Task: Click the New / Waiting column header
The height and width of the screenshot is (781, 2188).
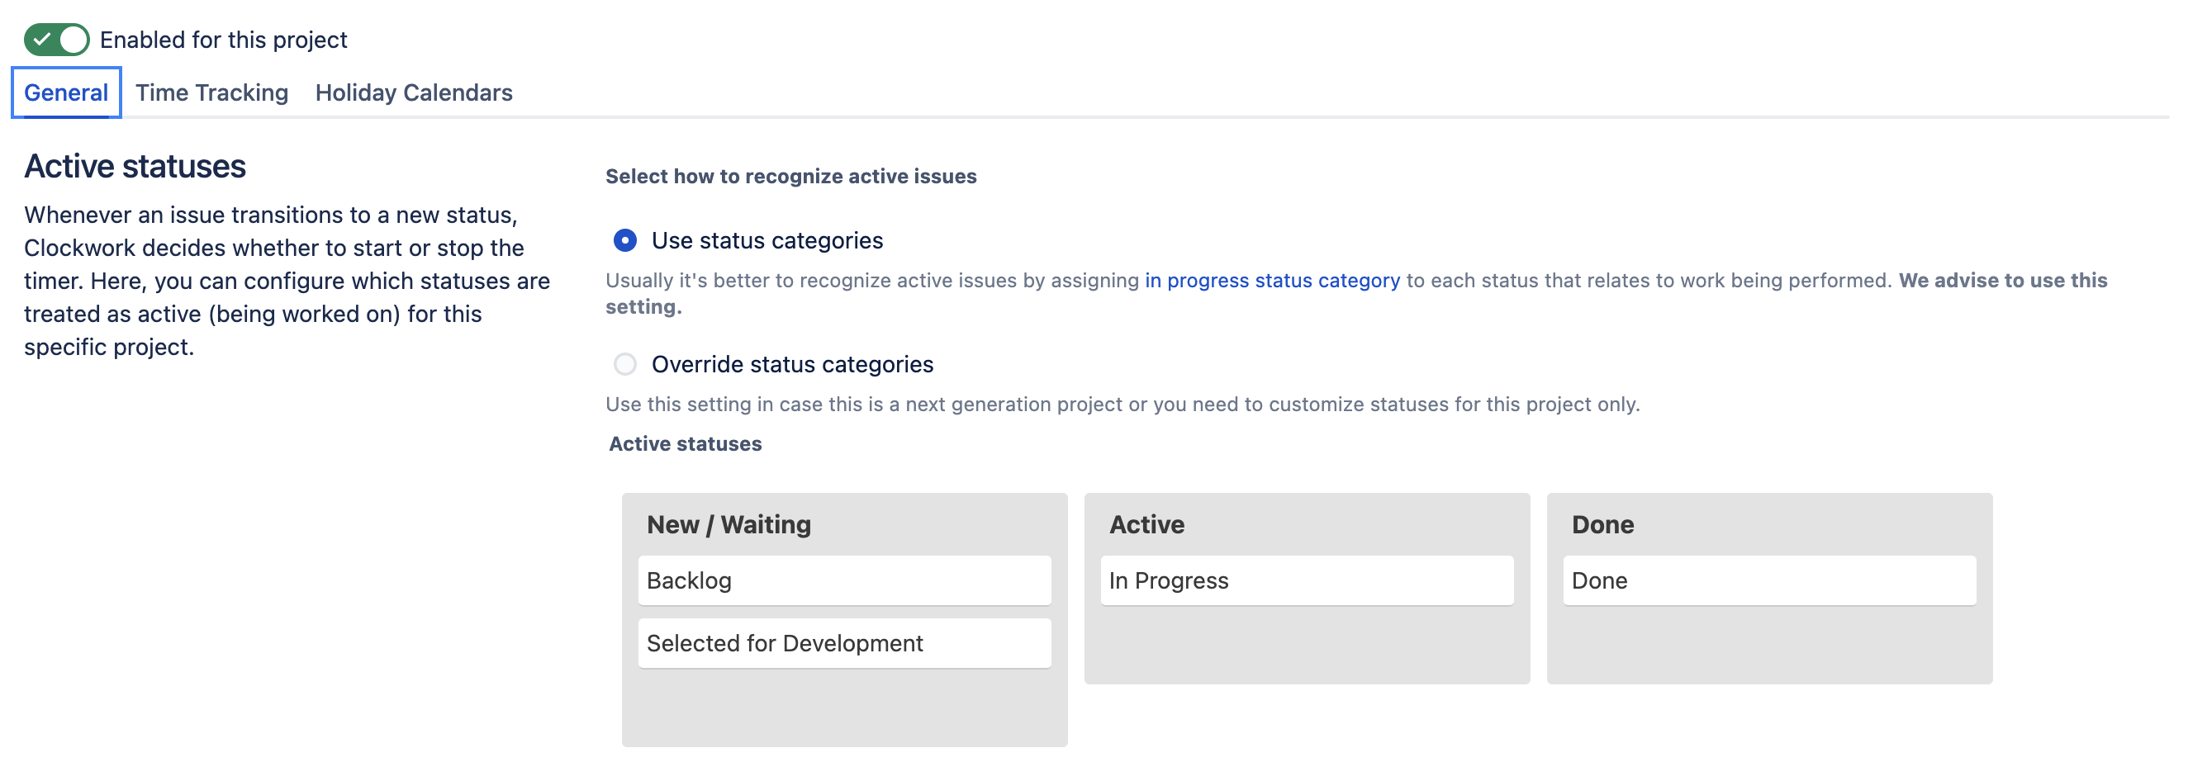Action: [729, 524]
